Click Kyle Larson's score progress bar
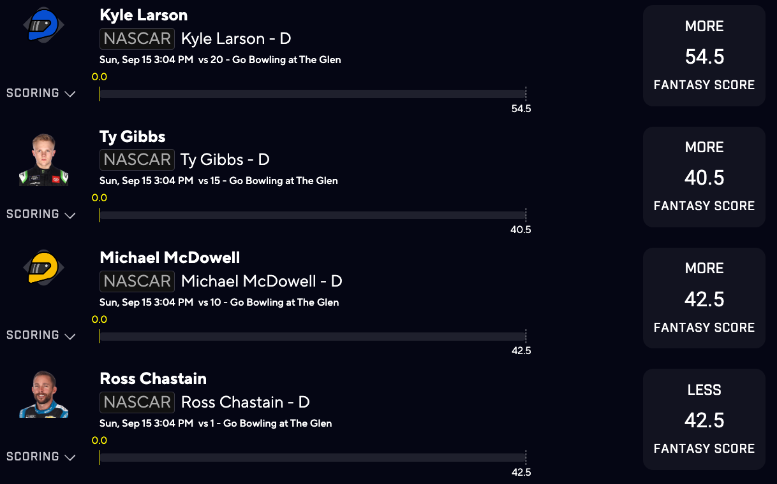The height and width of the screenshot is (484, 777). pos(313,94)
